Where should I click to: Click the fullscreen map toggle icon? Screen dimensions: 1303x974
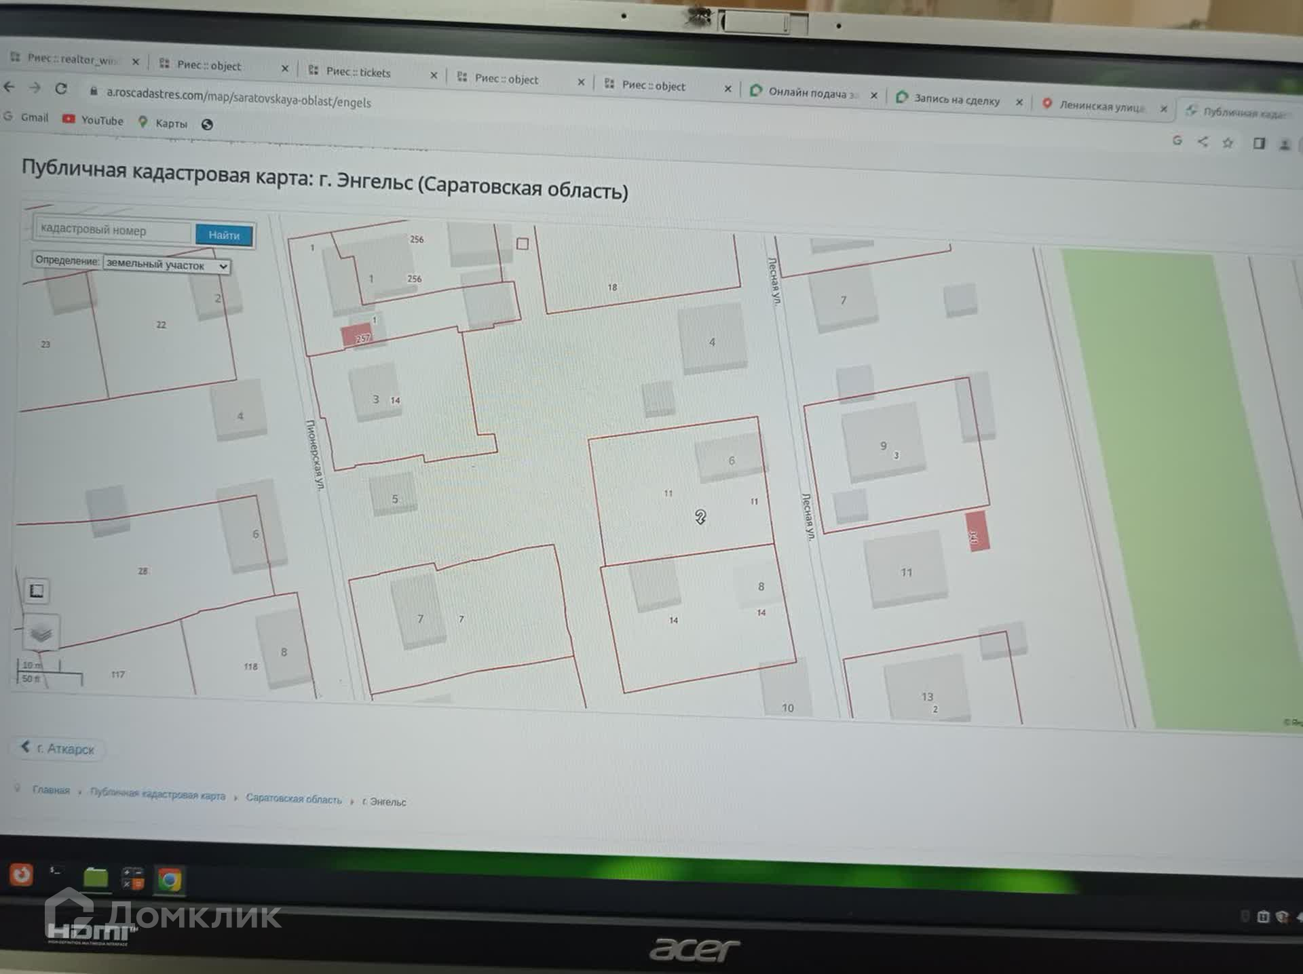(x=37, y=591)
